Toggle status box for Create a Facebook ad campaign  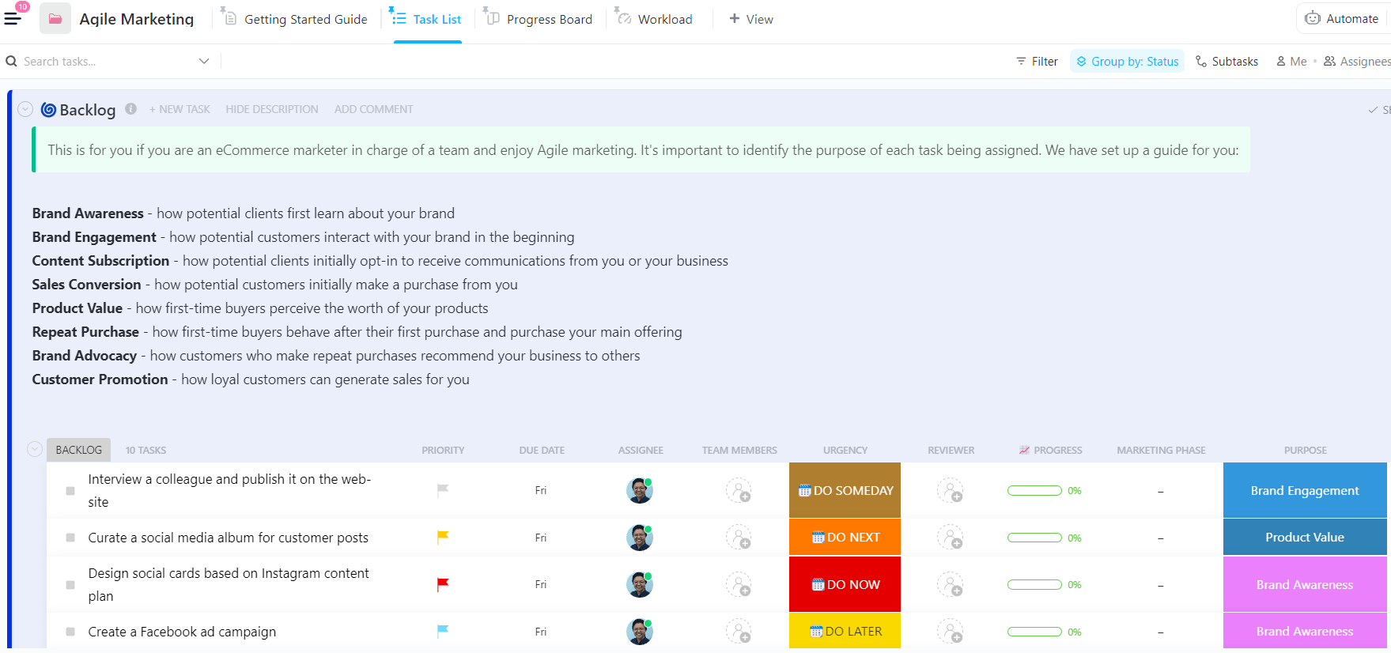tap(70, 632)
